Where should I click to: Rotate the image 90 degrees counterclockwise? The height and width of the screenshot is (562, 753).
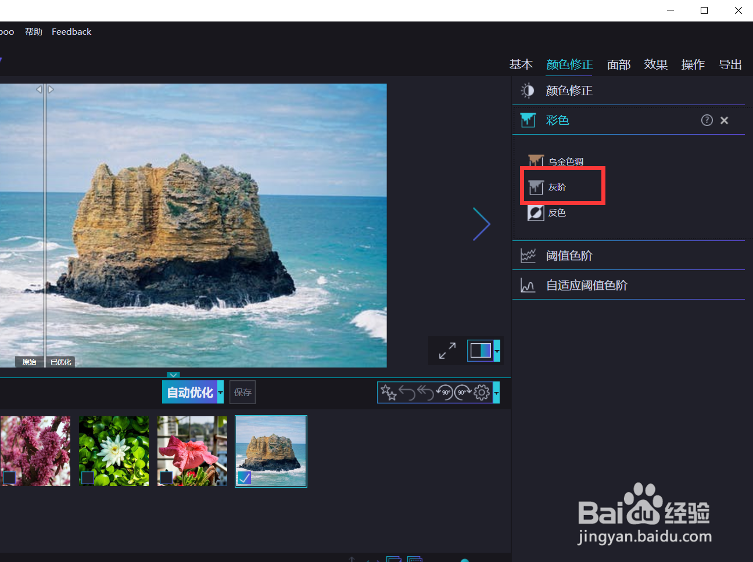tap(444, 392)
